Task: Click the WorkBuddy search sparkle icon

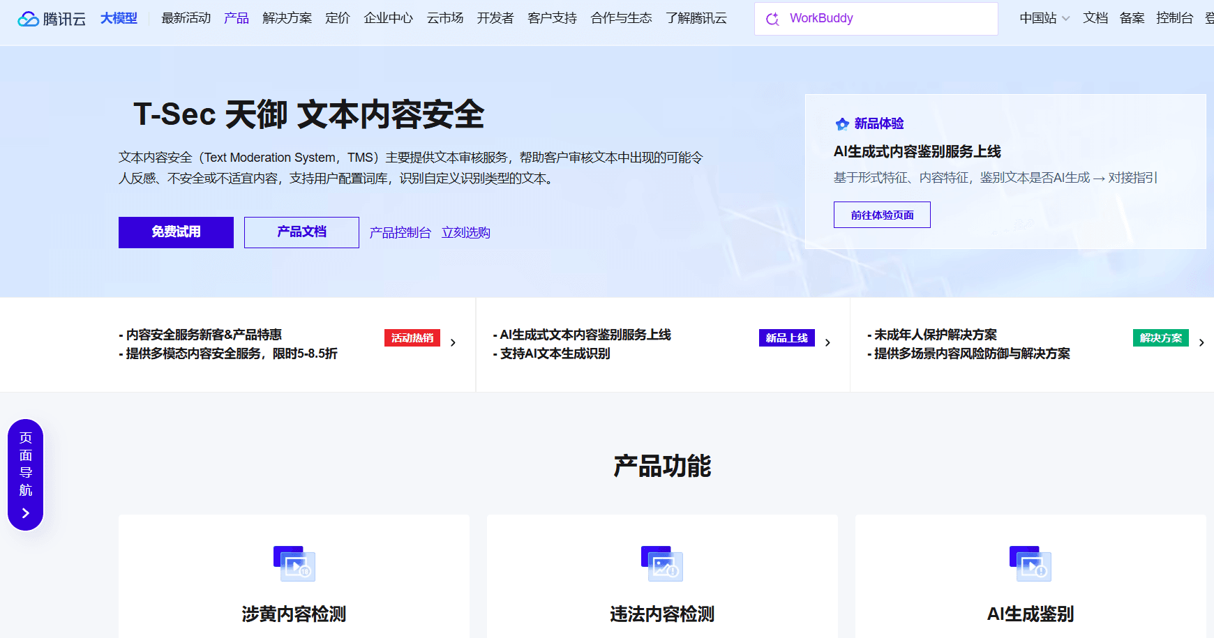Action: click(772, 19)
